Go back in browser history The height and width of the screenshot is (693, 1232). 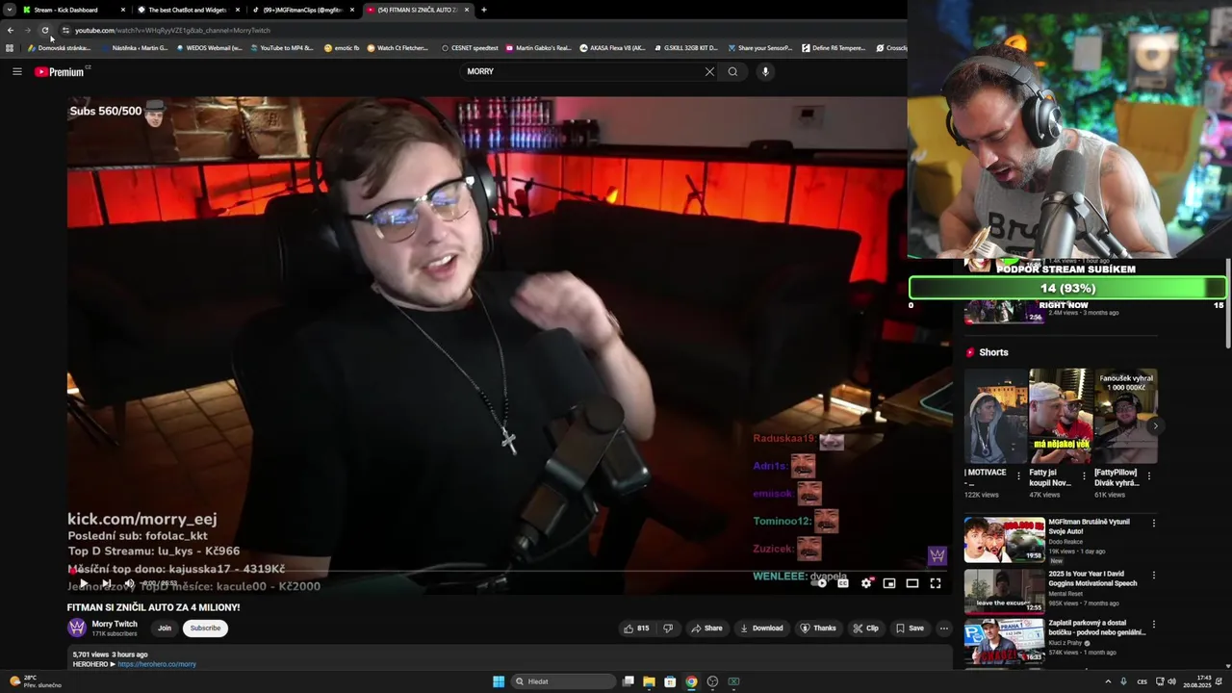click(11, 30)
